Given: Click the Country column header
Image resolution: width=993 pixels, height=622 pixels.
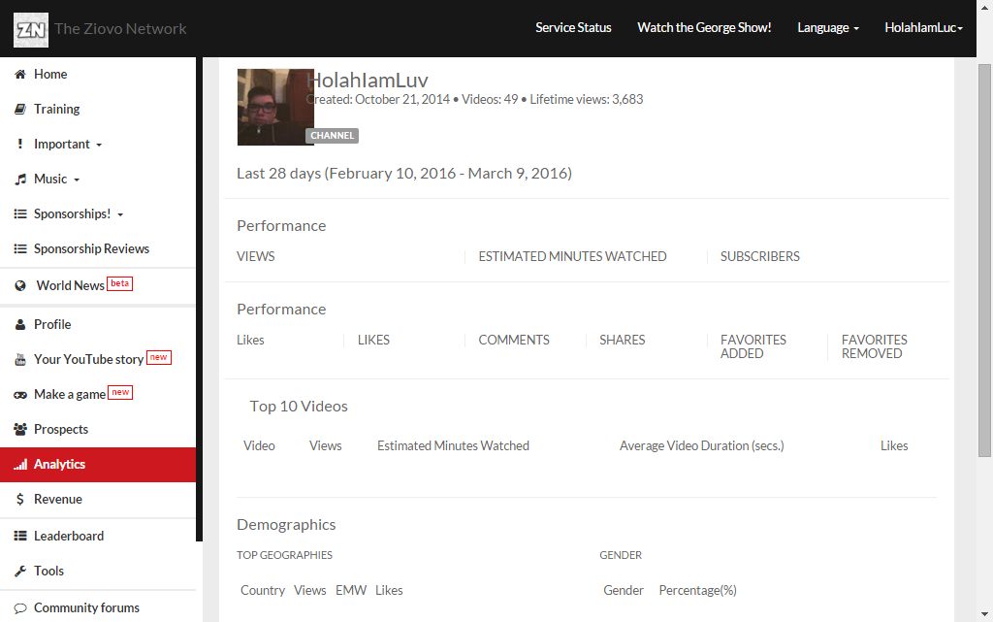Looking at the screenshot, I should click(x=263, y=590).
